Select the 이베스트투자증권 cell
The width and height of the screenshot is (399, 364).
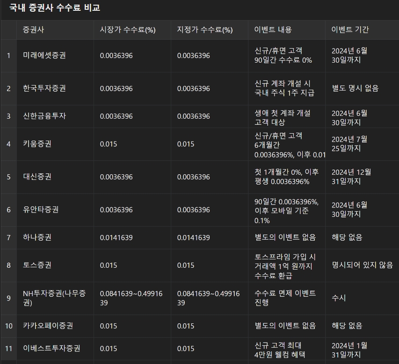(55, 349)
